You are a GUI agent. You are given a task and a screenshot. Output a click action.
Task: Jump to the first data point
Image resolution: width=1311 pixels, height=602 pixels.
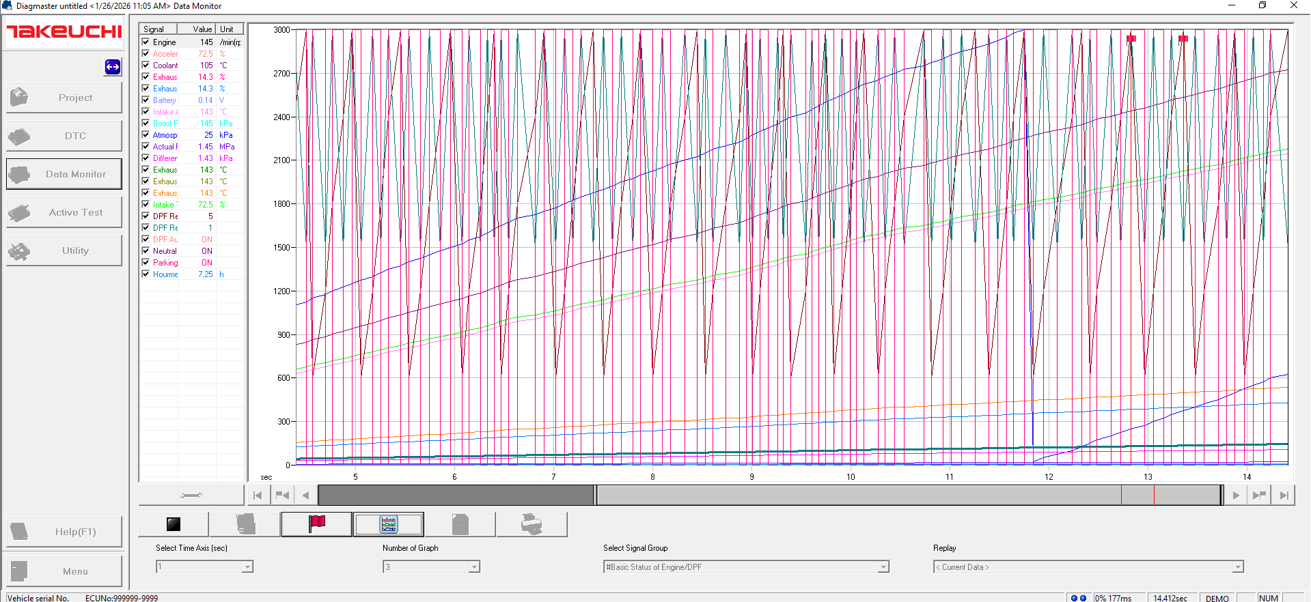coord(258,496)
